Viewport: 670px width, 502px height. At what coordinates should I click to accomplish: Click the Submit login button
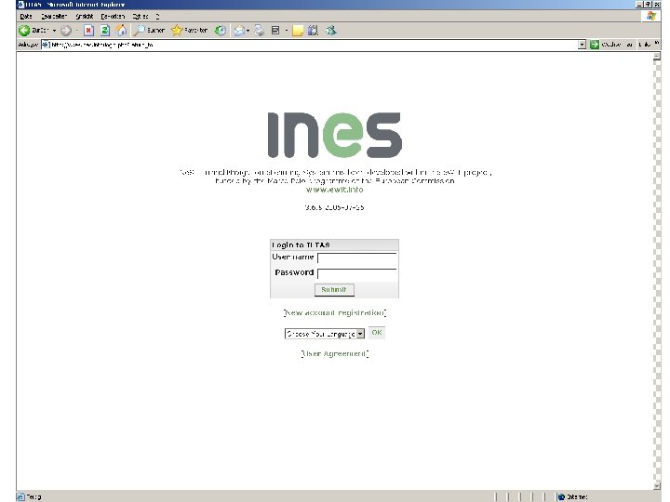334,290
